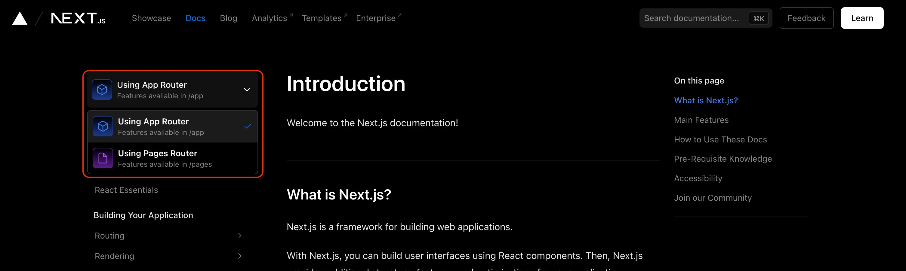Click the ⌘K shortcut badge in search
The width and height of the screenshot is (906, 271).
pyautogui.click(x=759, y=18)
